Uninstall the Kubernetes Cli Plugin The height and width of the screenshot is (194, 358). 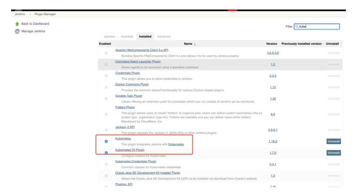(333, 153)
